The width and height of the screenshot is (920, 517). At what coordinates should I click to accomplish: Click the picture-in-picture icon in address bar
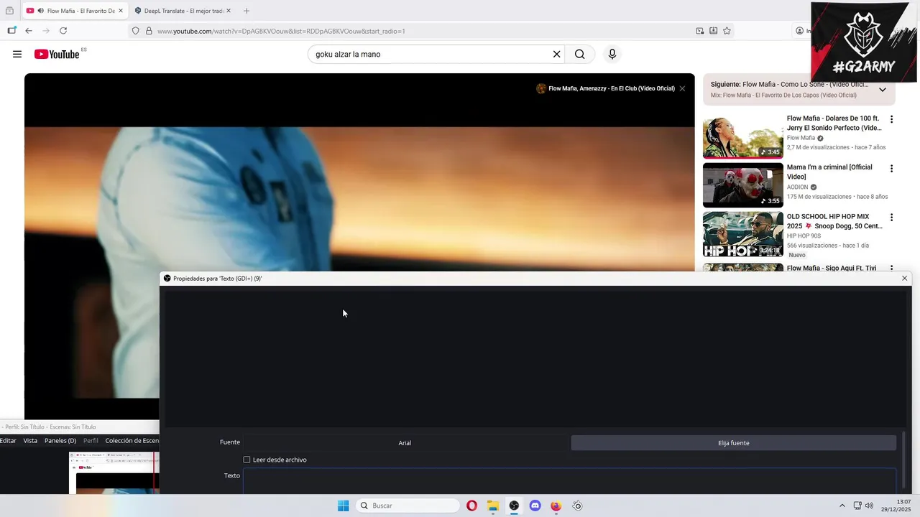pyautogui.click(x=700, y=31)
